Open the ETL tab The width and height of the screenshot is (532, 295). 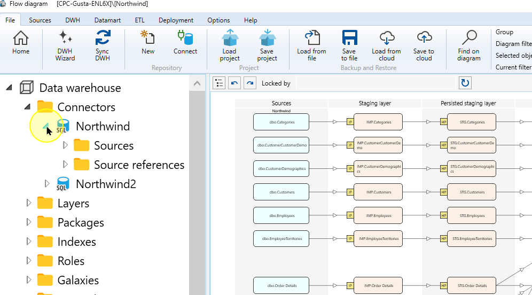(139, 20)
